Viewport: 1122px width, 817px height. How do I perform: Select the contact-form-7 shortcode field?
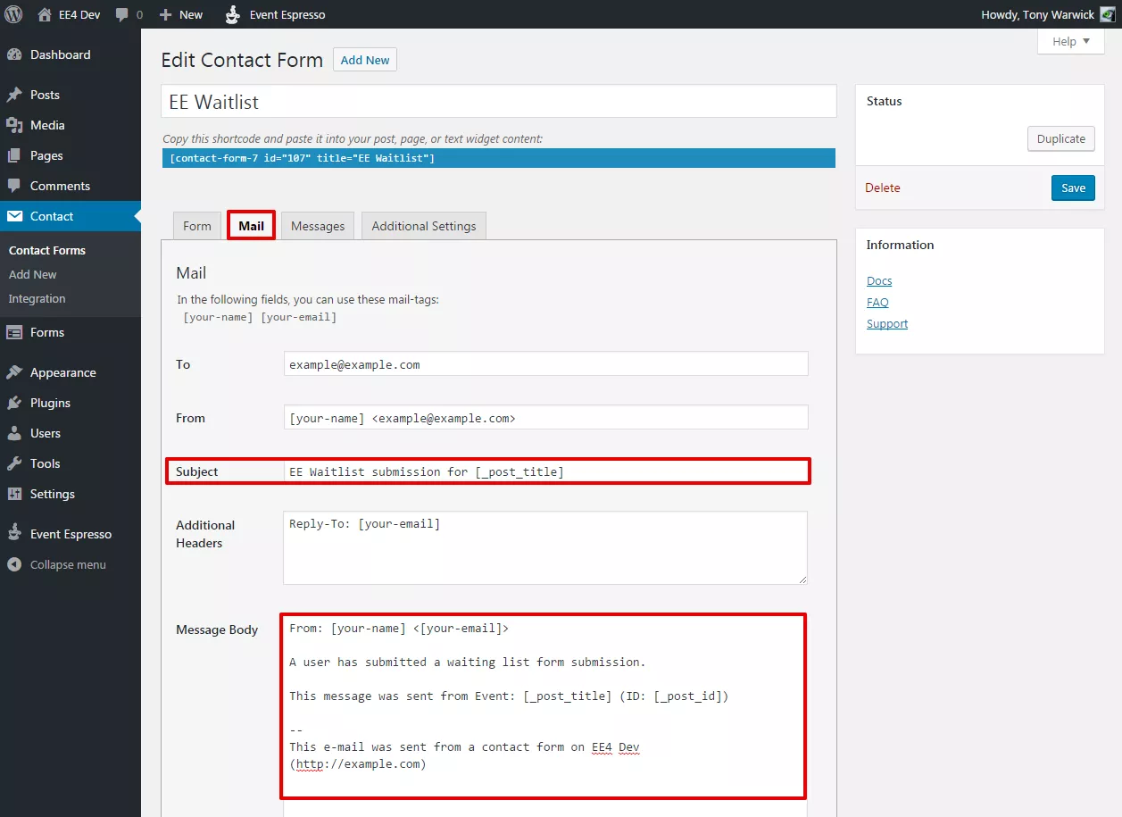pos(499,158)
